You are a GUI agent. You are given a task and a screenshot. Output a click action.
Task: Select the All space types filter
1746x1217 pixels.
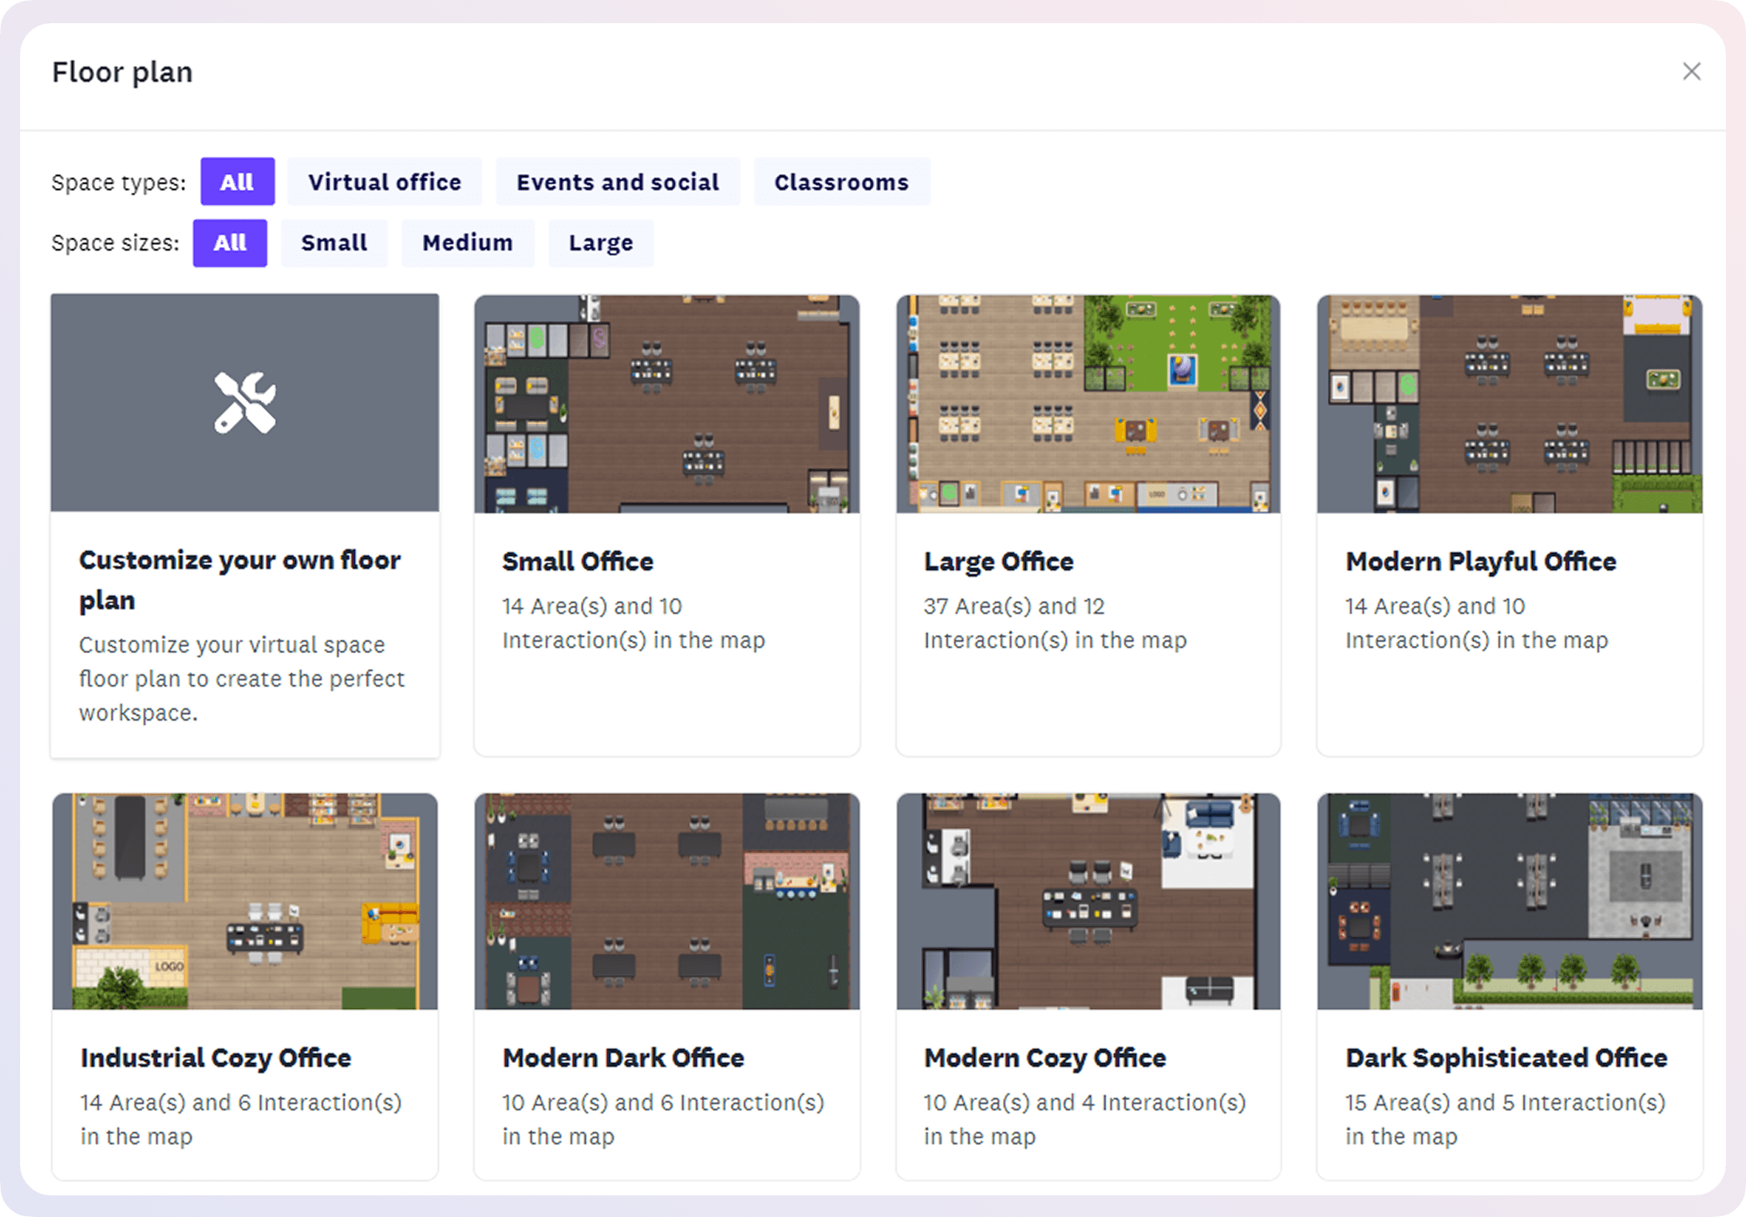coord(237,182)
